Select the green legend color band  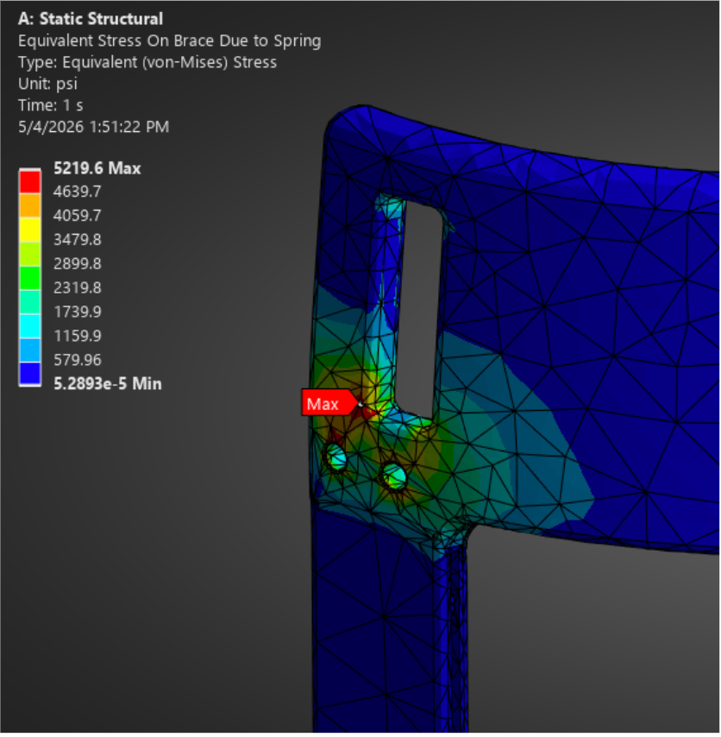tap(30, 278)
